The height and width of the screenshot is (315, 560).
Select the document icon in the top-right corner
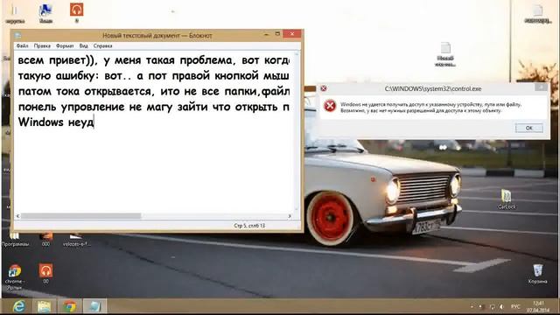[537, 14]
